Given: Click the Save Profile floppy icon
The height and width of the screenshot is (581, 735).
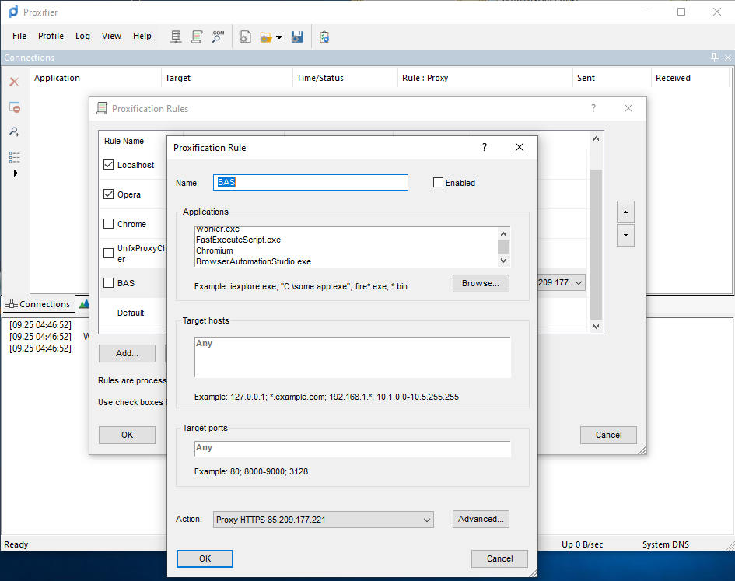Looking at the screenshot, I should (x=297, y=37).
